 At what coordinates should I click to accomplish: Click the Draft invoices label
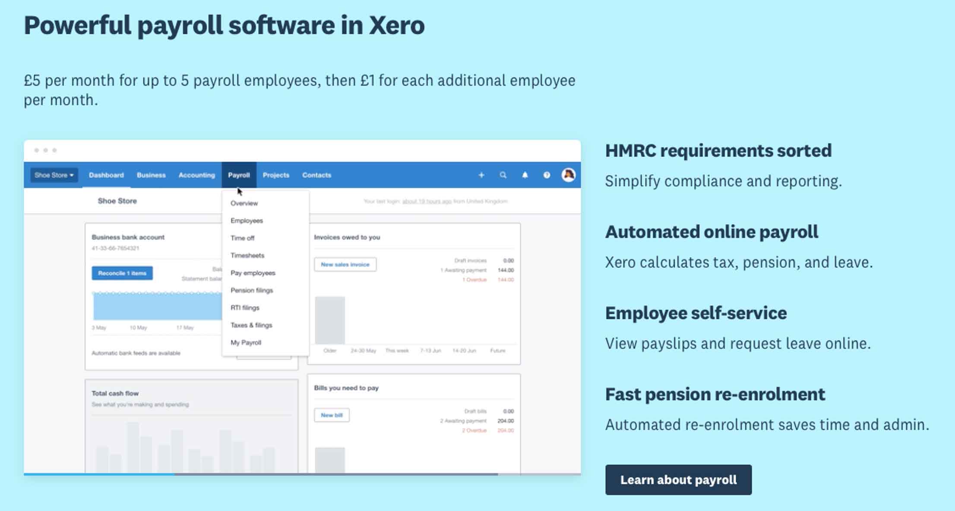pyautogui.click(x=470, y=261)
